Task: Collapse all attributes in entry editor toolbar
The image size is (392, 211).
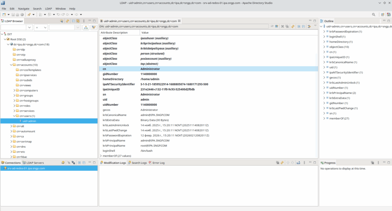Action: 303,26
